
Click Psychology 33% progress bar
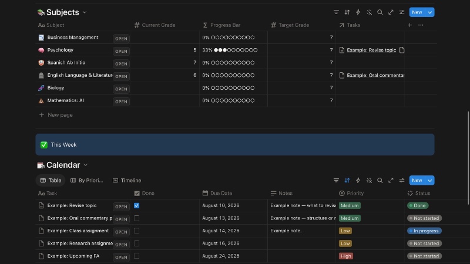point(230,50)
